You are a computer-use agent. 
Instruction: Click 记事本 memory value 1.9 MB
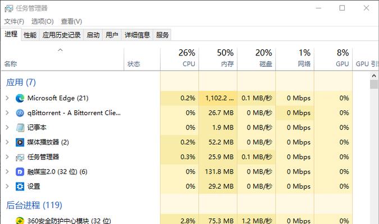point(223,128)
